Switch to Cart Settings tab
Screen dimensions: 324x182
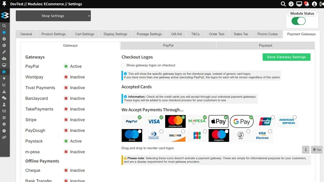coord(85,34)
